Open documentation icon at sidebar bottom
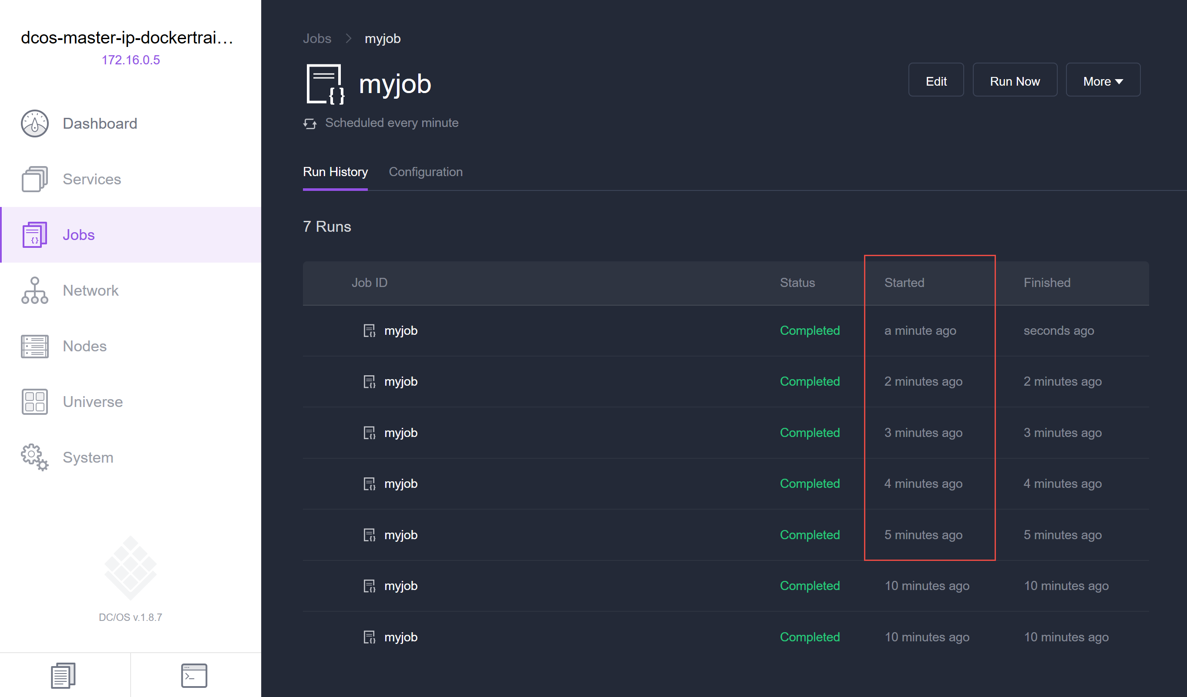Screen dimensions: 1187x697 click(x=63, y=676)
